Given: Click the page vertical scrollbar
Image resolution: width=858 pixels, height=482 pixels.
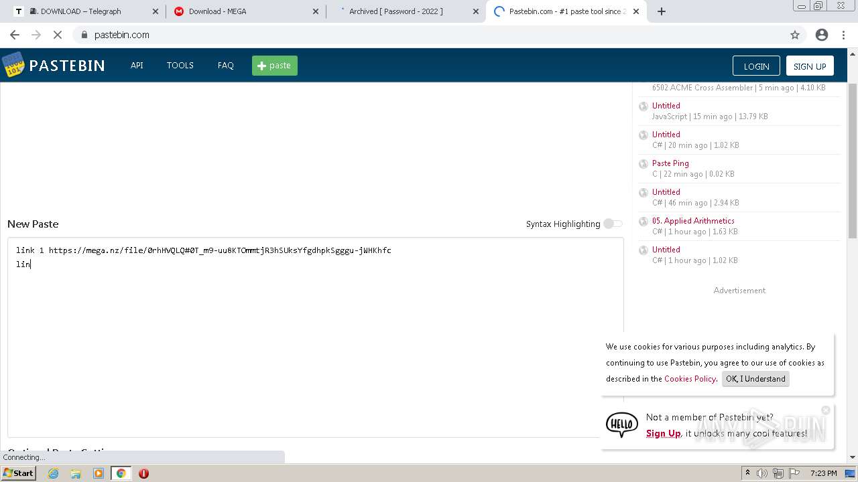Looking at the screenshot, I should 853,161.
